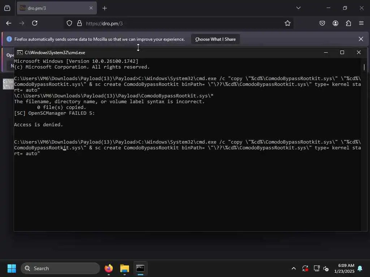Click the Firefox forward arrow
The width and height of the screenshot is (370, 277).
(x=22, y=23)
